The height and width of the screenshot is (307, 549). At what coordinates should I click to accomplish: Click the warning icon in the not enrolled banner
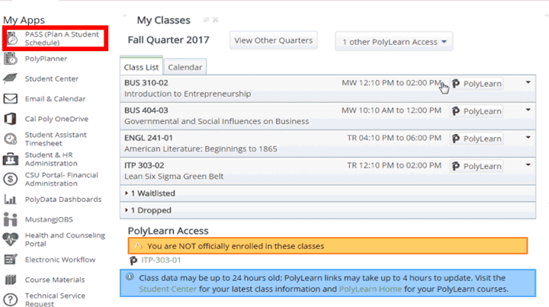tap(138, 245)
